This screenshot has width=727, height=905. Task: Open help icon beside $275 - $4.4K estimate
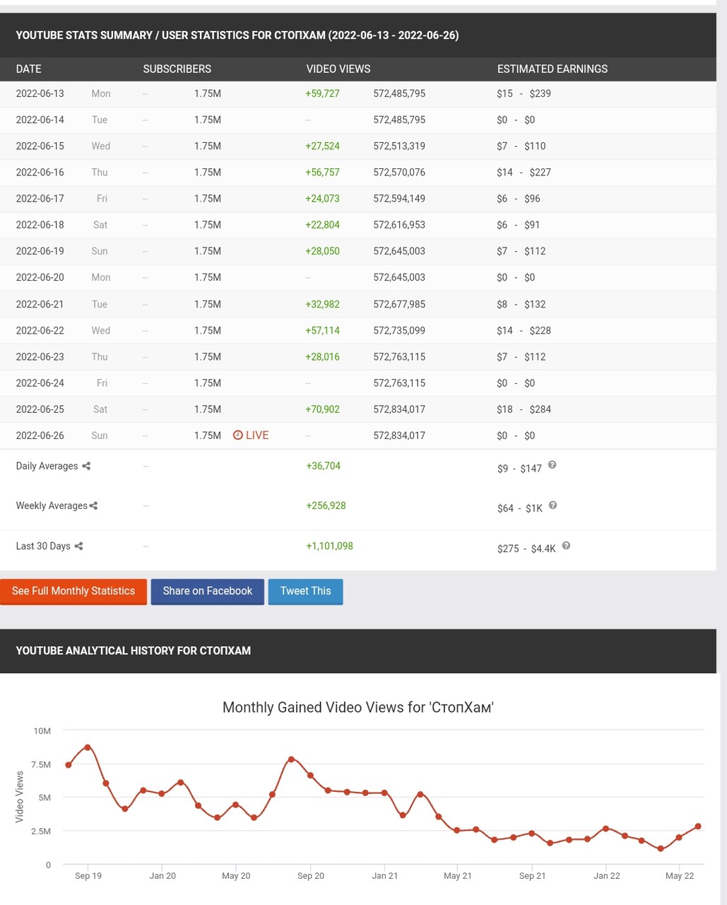coord(567,545)
